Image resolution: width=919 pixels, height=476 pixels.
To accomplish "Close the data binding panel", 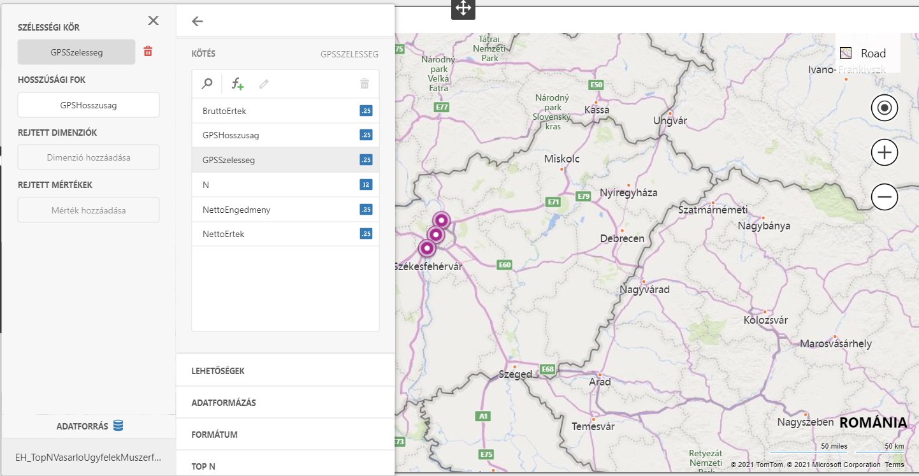I will (x=153, y=20).
